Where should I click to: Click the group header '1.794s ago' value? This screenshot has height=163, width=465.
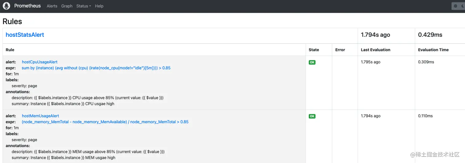pyautogui.click(x=376, y=35)
